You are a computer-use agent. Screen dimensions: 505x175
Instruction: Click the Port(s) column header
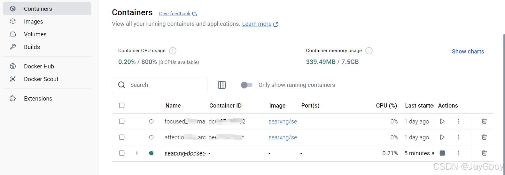tap(310, 106)
